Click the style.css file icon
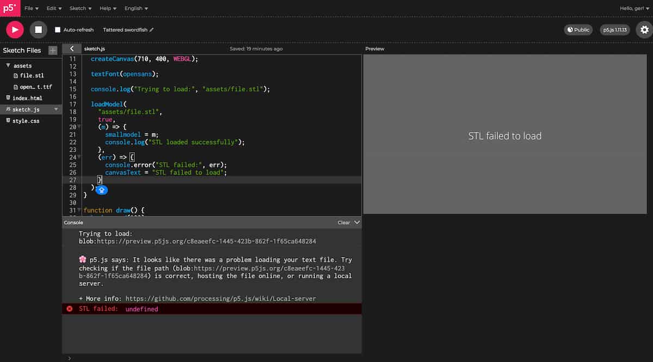Screen dimensions: 653x362 click(8, 121)
